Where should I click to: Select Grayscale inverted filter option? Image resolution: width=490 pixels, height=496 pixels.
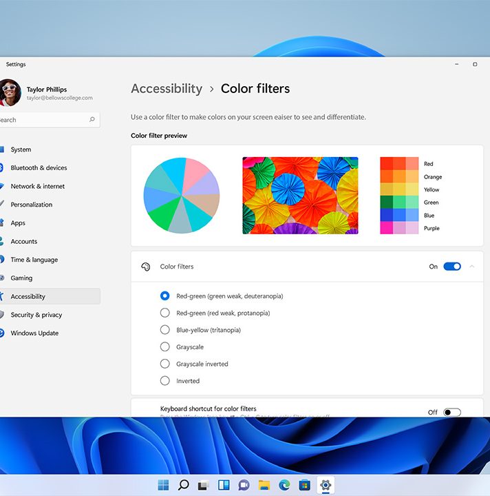[165, 364]
